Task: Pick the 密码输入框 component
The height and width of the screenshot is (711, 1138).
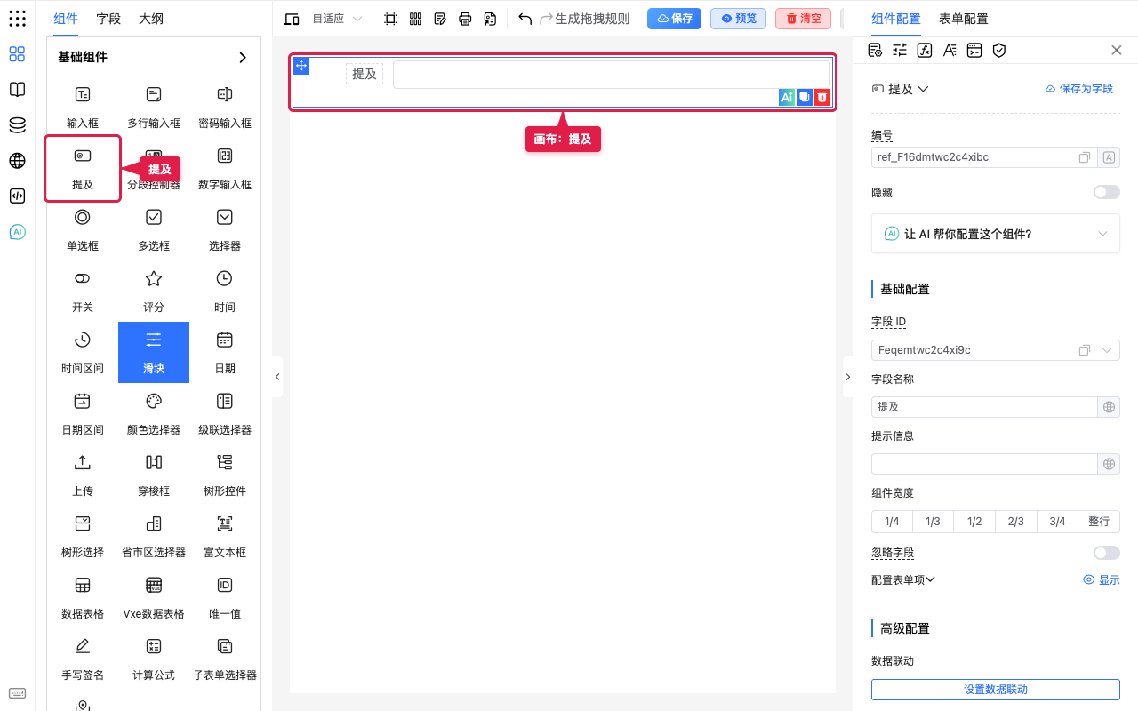Action: coord(225,107)
